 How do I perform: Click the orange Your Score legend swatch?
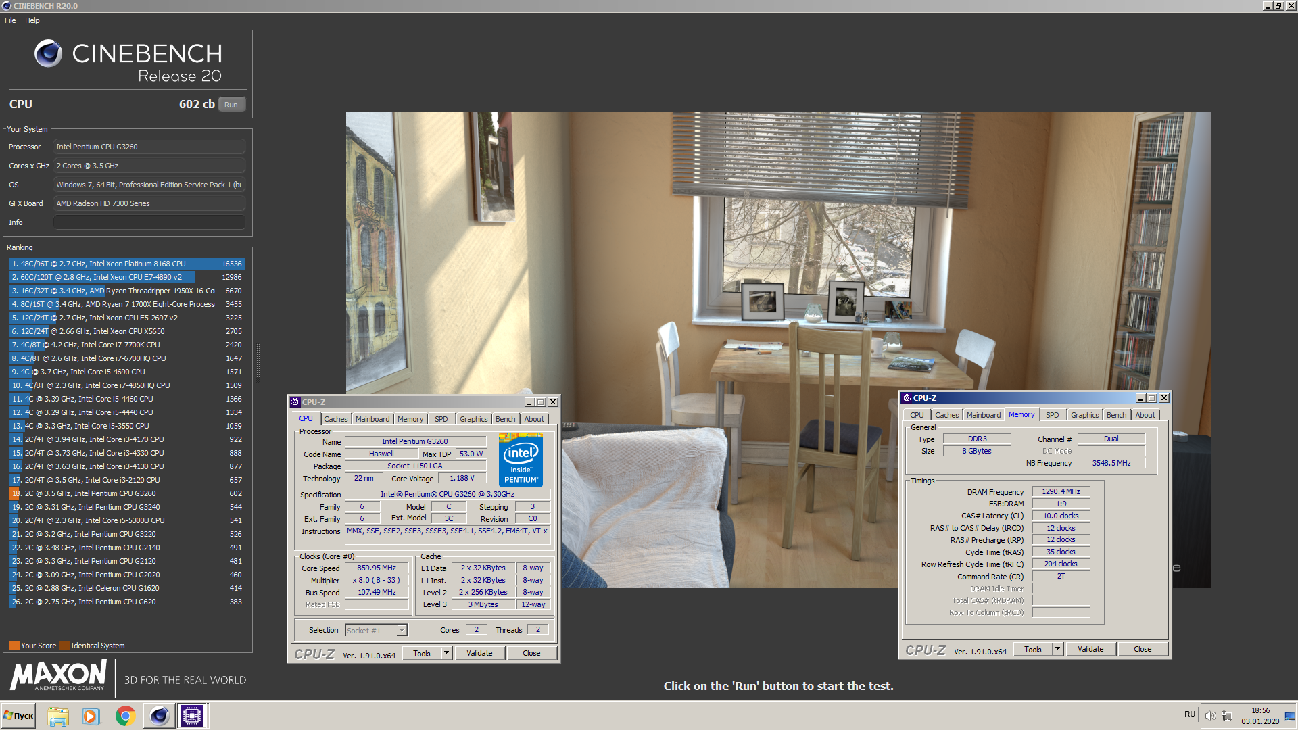pyautogui.click(x=14, y=646)
